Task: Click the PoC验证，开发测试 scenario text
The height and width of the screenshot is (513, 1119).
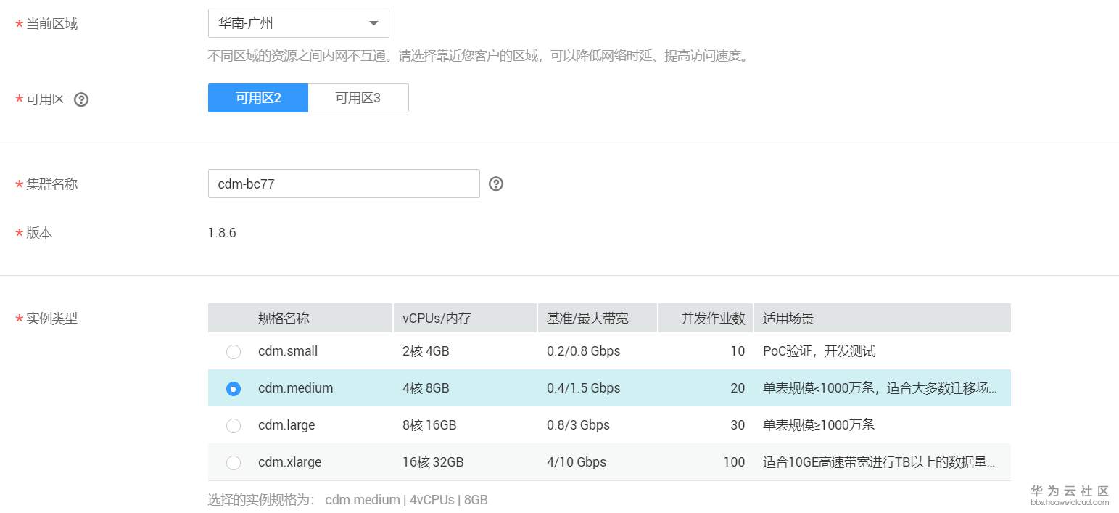Action: (819, 351)
